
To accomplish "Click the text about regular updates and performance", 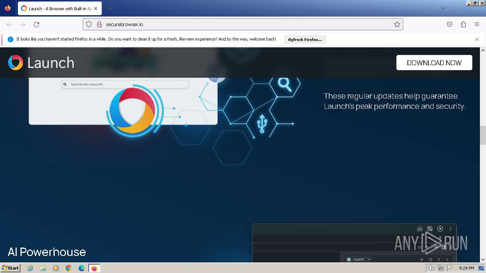I will click(x=394, y=101).
